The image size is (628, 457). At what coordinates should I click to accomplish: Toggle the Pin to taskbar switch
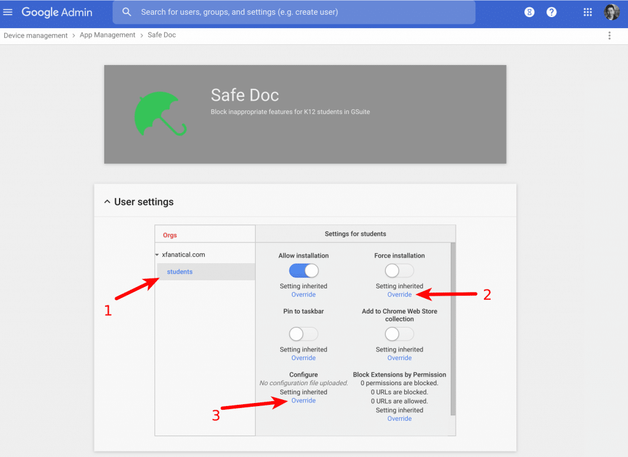pyautogui.click(x=304, y=334)
